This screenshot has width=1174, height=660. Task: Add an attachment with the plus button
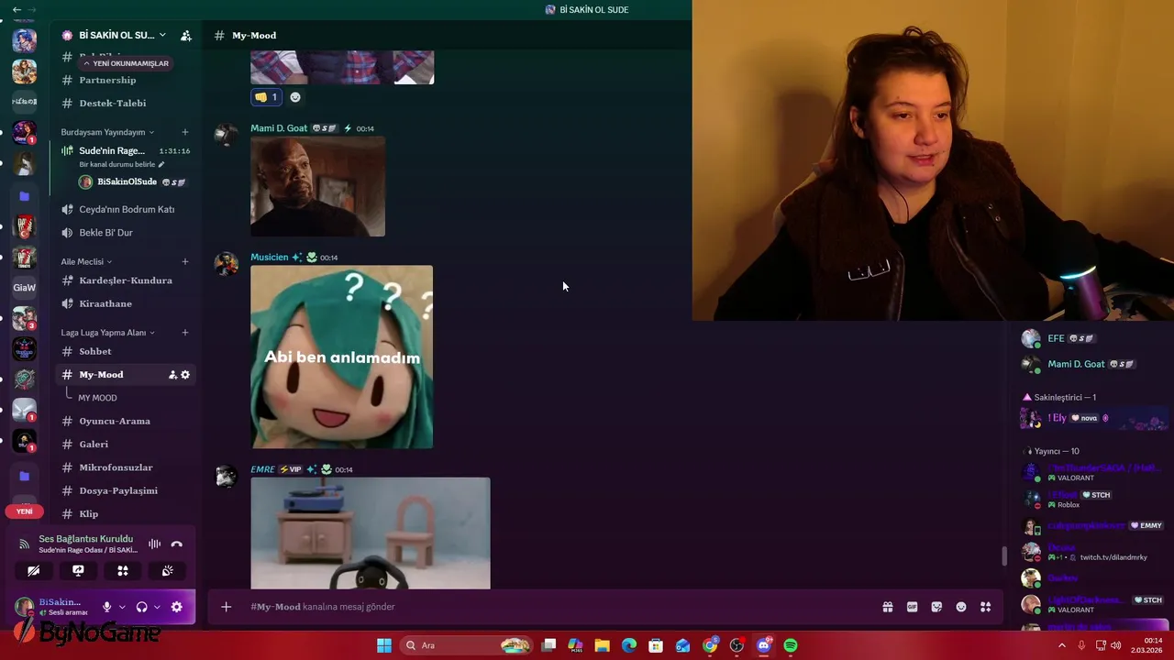[x=227, y=607]
